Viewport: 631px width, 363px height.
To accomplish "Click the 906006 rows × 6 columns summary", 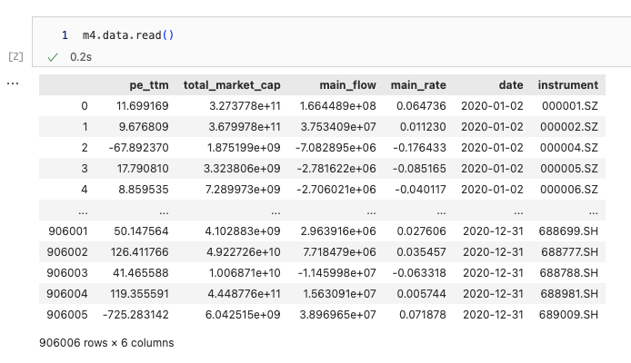I will coord(106,343).
